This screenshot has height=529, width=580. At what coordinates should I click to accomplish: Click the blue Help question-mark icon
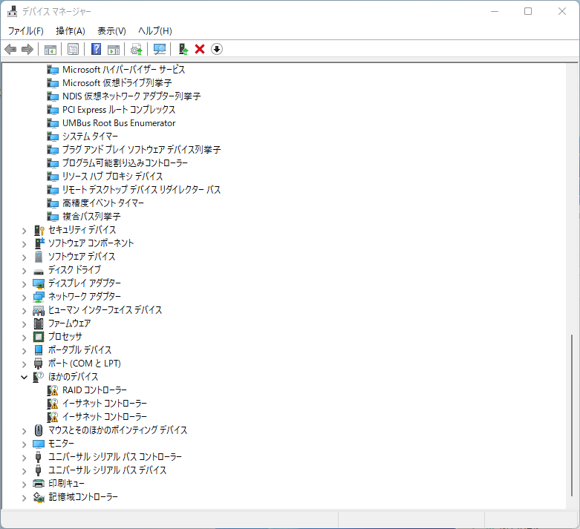click(97, 49)
